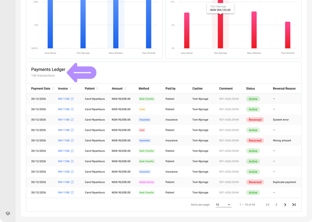Click the 144 transactions label
The image size is (312, 222).
[43, 75]
